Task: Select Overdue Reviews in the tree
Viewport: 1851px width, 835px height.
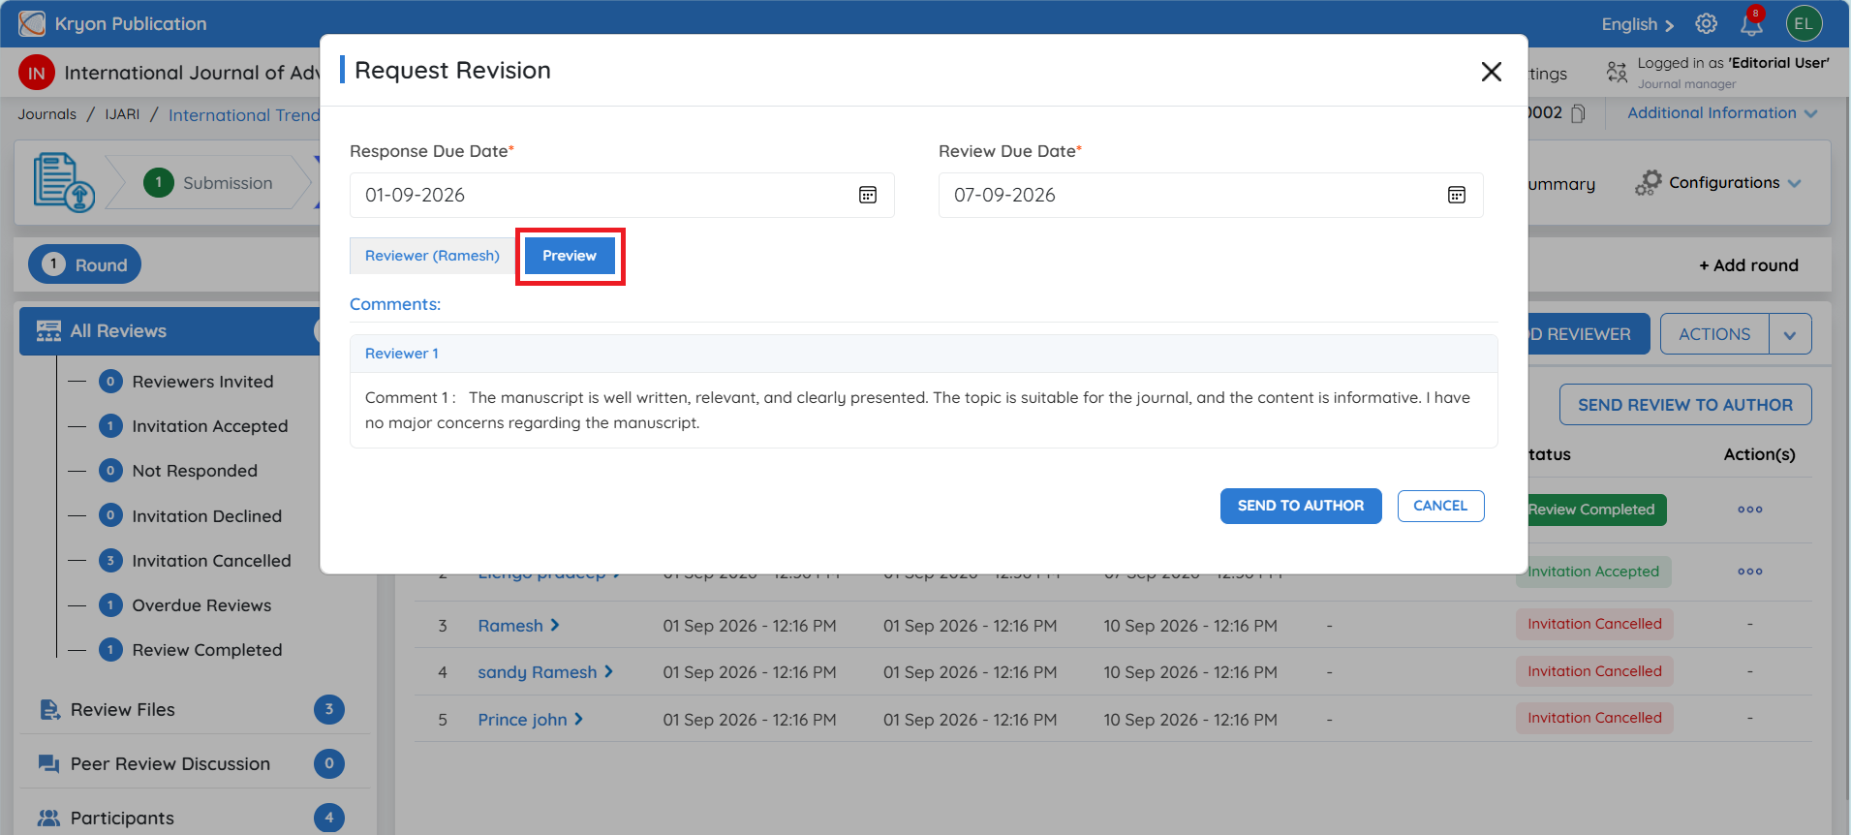Action: click(201, 605)
